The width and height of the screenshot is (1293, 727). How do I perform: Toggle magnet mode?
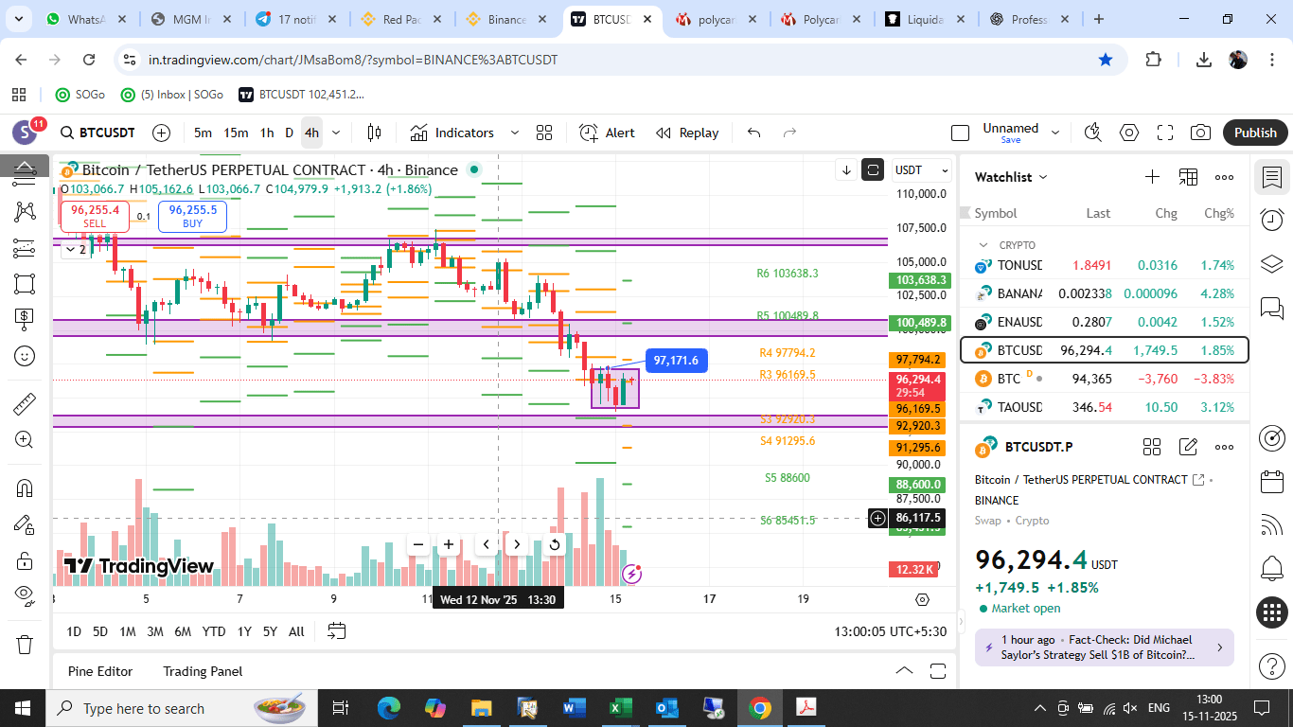(25, 488)
